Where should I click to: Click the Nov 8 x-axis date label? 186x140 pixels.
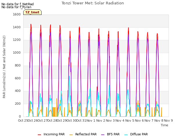[159, 120]
